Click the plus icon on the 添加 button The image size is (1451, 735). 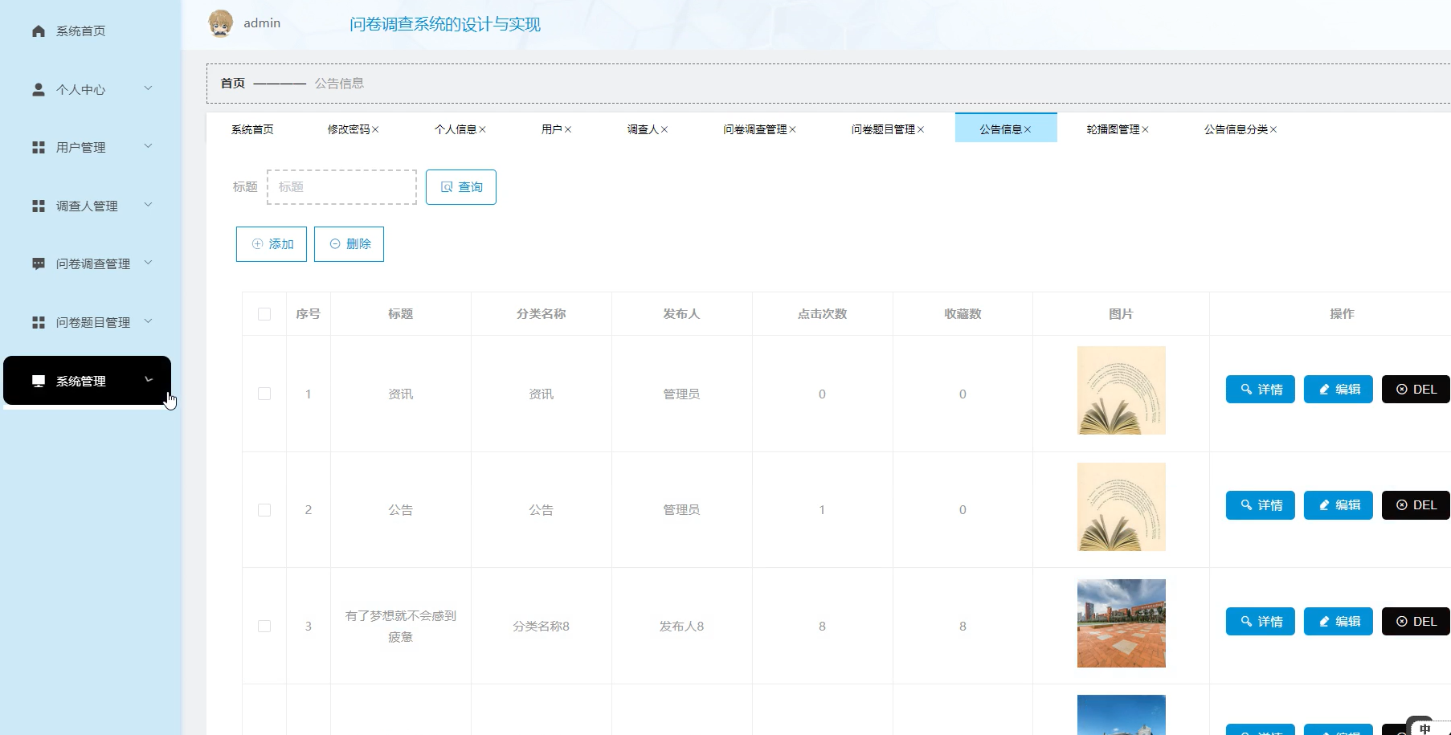[257, 244]
